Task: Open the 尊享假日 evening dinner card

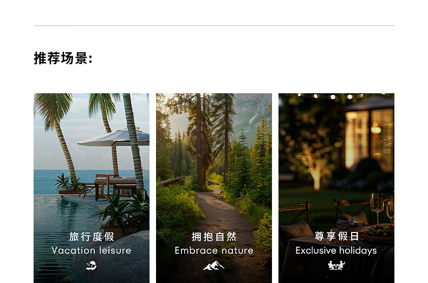Action: 336,188
